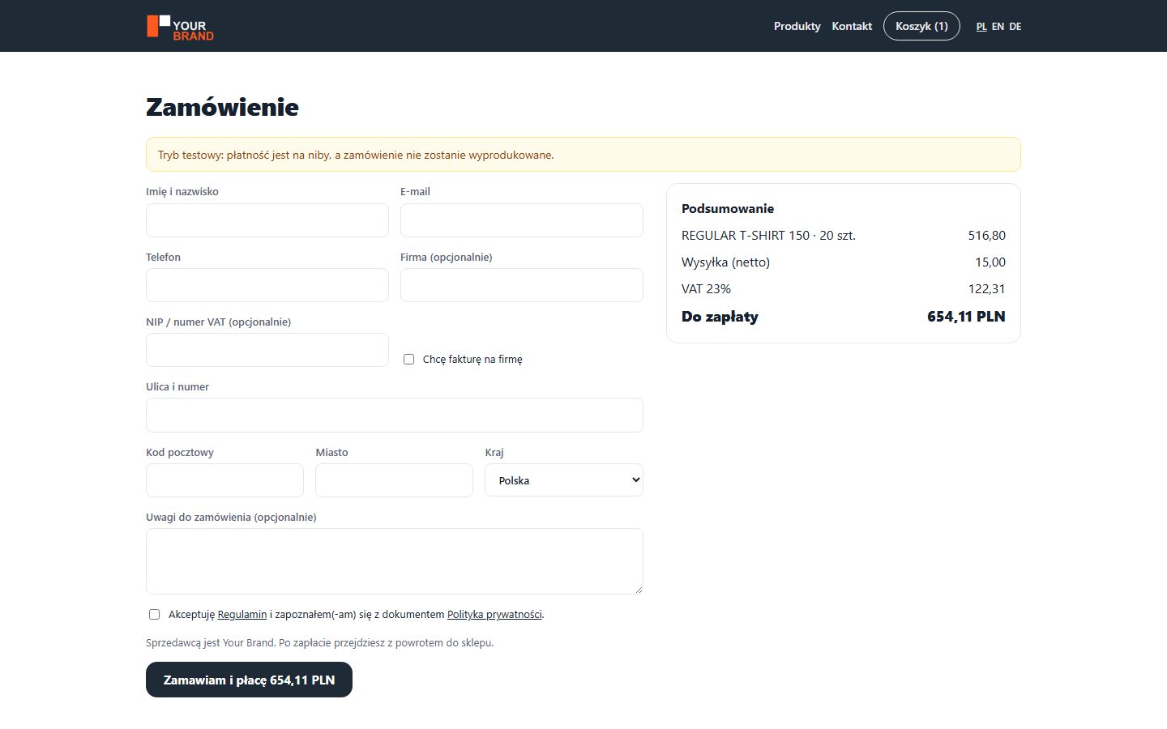Open the Produkty page

click(x=797, y=26)
